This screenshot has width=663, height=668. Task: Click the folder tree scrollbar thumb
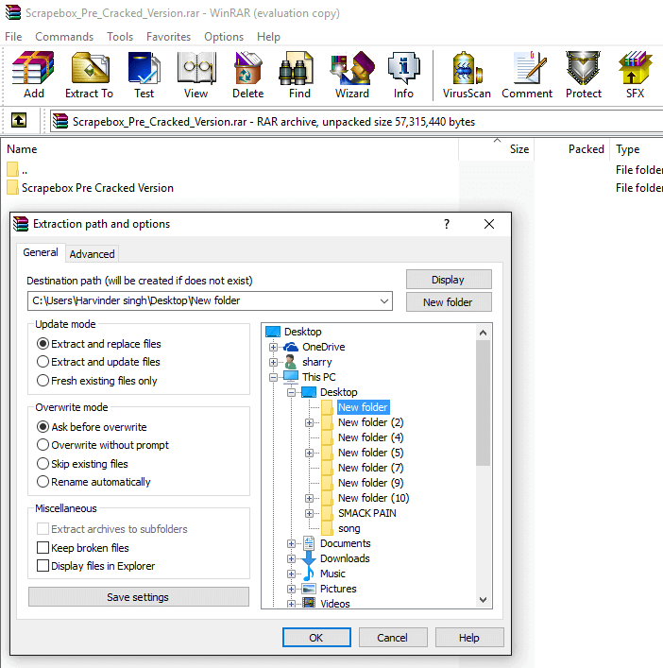(483, 403)
